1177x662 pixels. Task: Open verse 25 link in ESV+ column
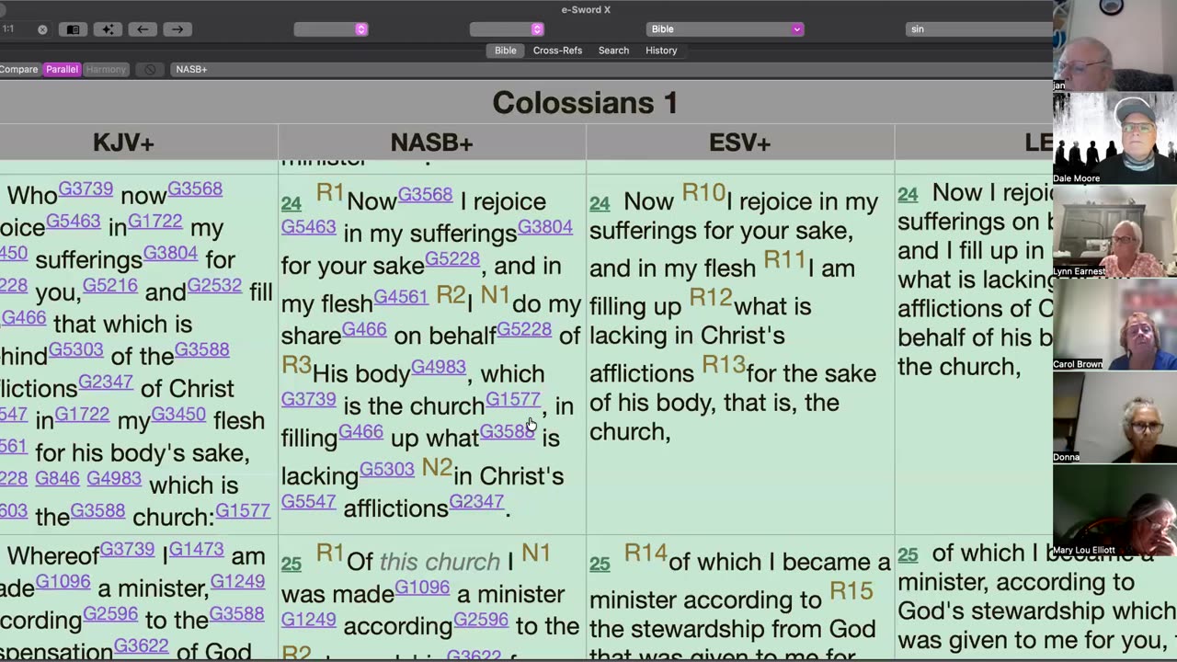(600, 564)
